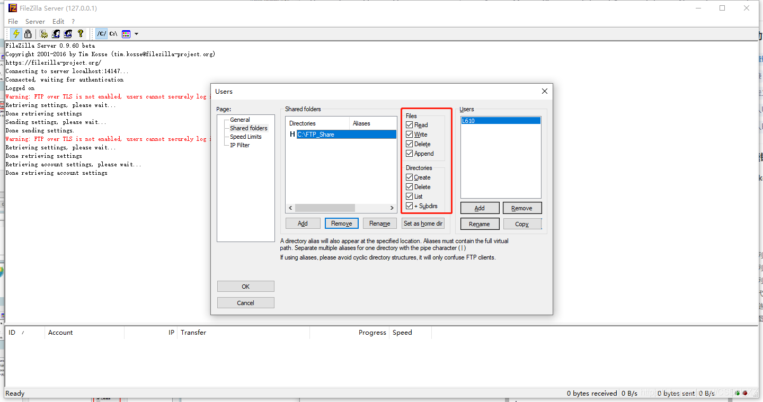Click right arrow of directories scrollbar
The image size is (763, 402).
click(x=392, y=208)
